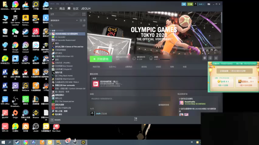Click 查看最新新闻 link
Screen dimensions: 259x145
163,105
